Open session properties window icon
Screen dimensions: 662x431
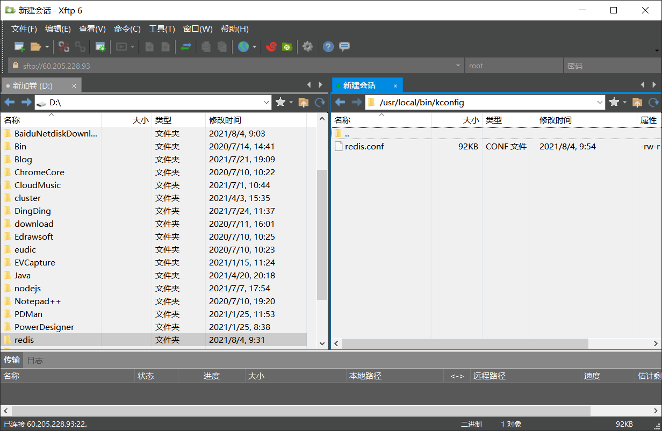coord(100,47)
